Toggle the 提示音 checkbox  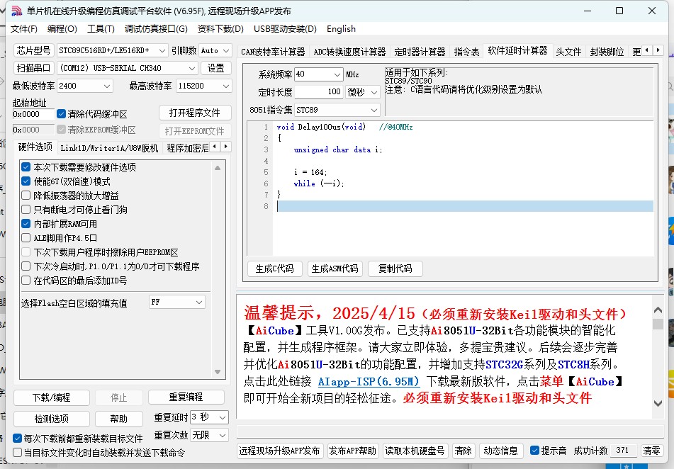pos(535,451)
